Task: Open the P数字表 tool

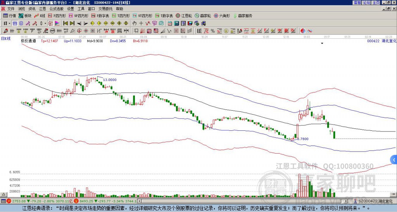Action: [100, 15]
